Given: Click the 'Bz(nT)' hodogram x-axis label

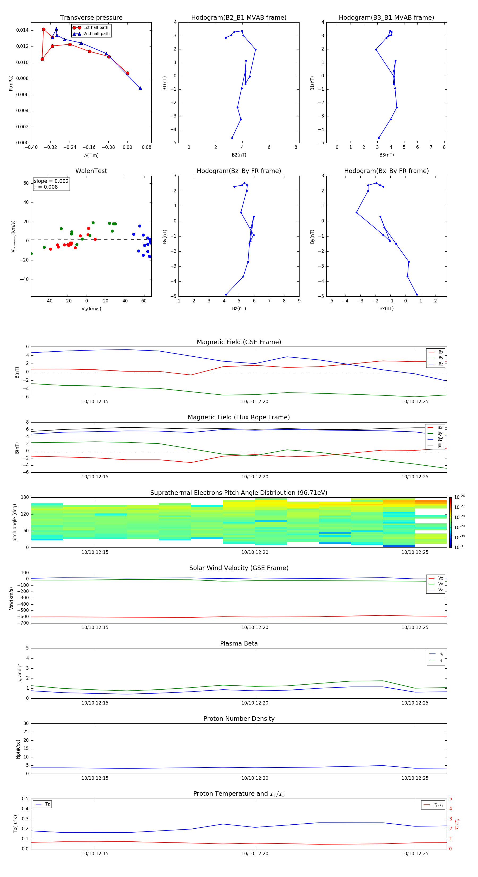Looking at the screenshot, I should coord(239,309).
